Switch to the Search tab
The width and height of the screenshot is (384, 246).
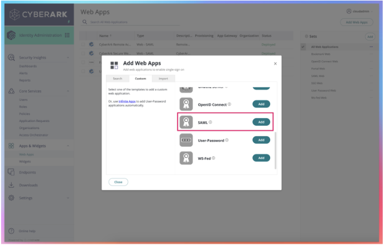click(118, 79)
